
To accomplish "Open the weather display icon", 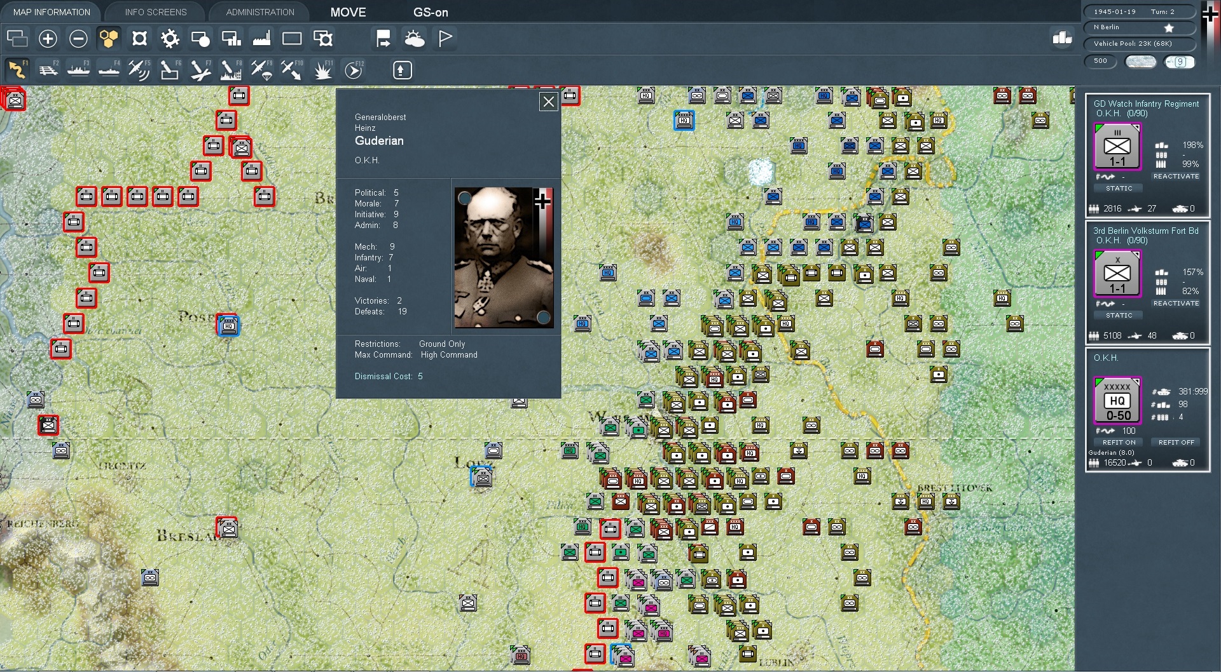I will coord(415,39).
